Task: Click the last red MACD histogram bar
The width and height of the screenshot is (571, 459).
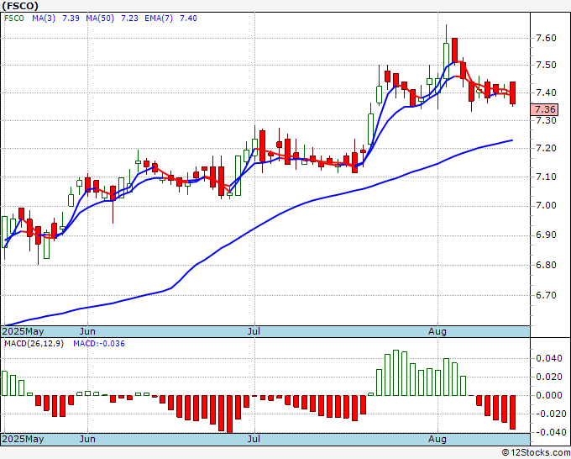Action: coord(512,412)
